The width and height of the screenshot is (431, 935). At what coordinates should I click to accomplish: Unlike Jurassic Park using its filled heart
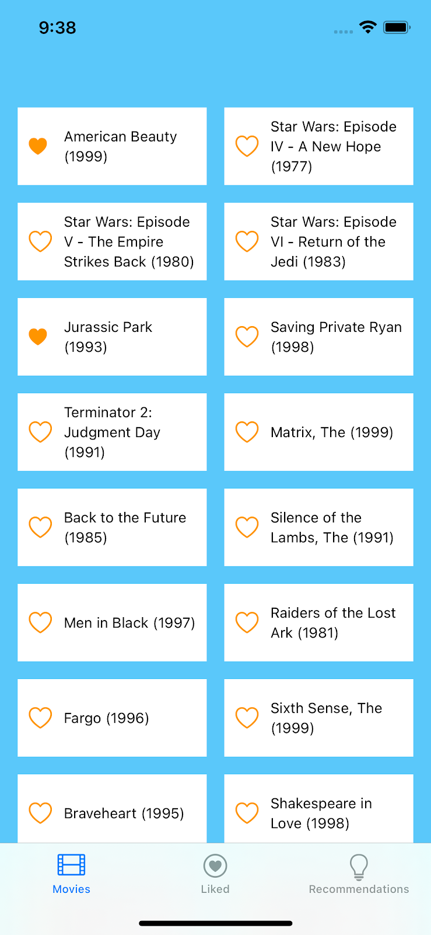38,337
